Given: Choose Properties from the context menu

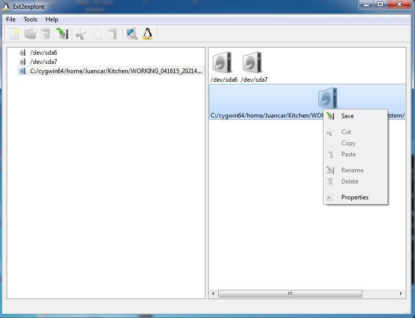Looking at the screenshot, I should [355, 197].
